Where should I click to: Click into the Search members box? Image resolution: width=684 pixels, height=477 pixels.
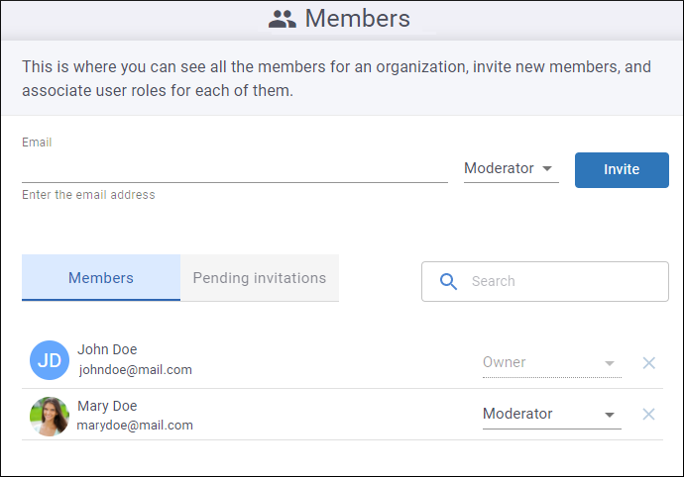point(560,281)
